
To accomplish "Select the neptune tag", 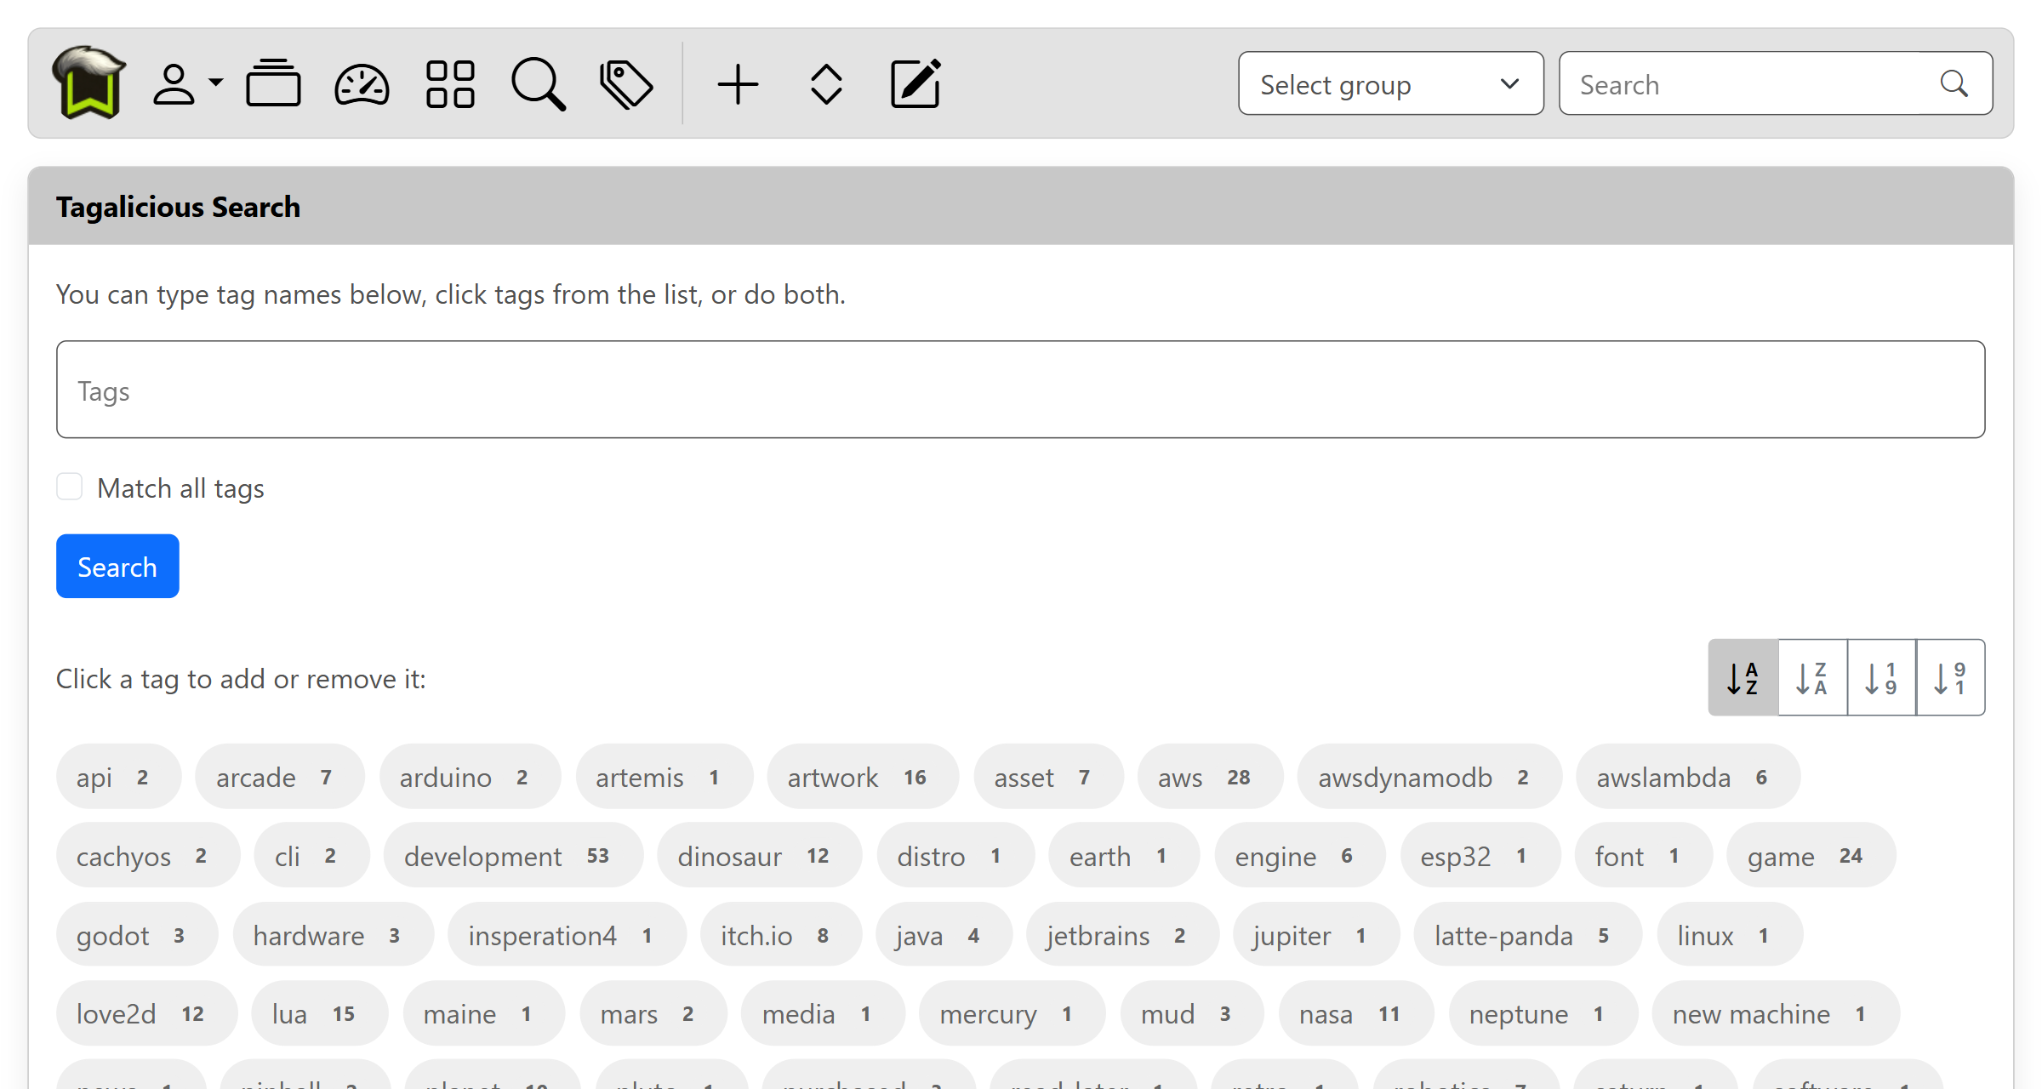I will [1543, 1013].
